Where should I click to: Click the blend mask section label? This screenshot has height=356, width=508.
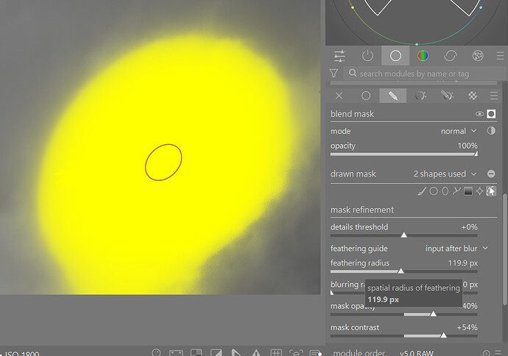click(352, 114)
